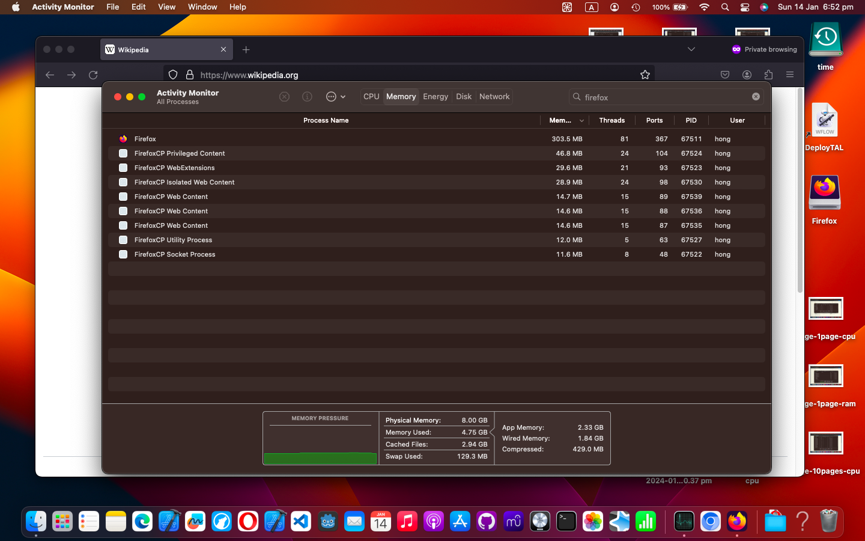Clear the firefox search field text
The height and width of the screenshot is (541, 865).
756,97
